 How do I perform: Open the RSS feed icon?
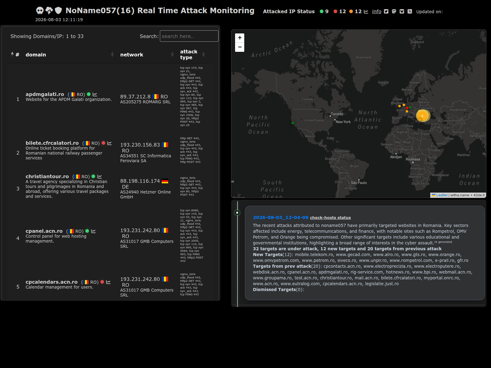(x=410, y=12)
